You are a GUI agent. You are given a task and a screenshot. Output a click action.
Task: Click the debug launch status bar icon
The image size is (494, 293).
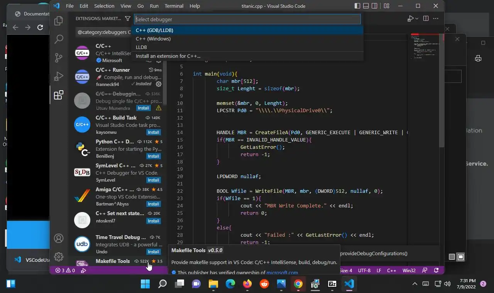click(83, 271)
